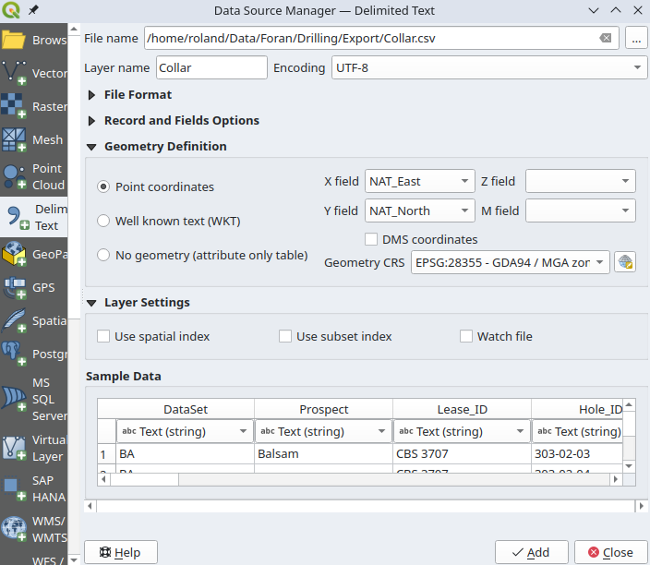This screenshot has width=650, height=565.
Task: Open Help for this dialog
Action: [121, 552]
